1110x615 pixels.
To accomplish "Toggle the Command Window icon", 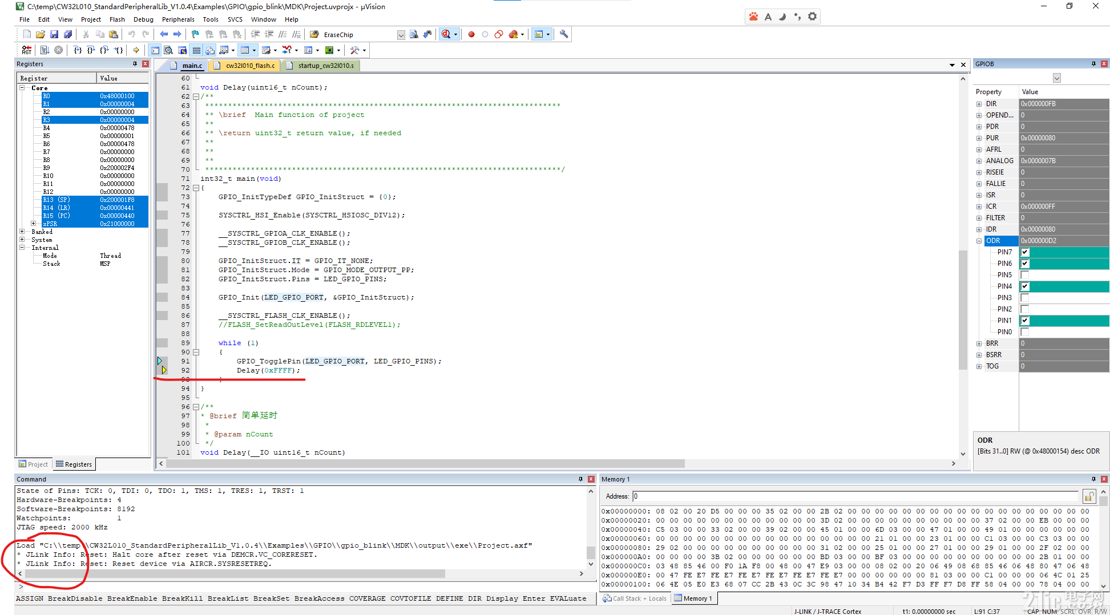I will pyautogui.click(x=155, y=50).
